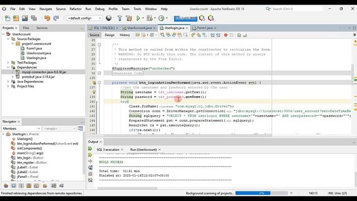Click the Redo arrow icon
Screen dimensions: 357x201
pos(56,18)
